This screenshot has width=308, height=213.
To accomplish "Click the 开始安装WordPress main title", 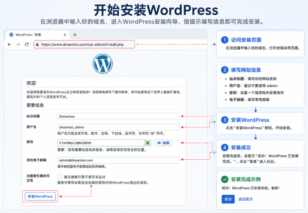I will pyautogui.click(x=156, y=10).
